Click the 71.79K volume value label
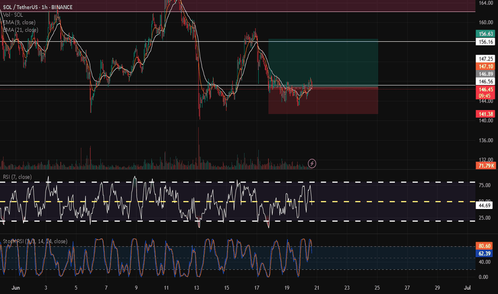The height and width of the screenshot is (294, 498). (485, 166)
